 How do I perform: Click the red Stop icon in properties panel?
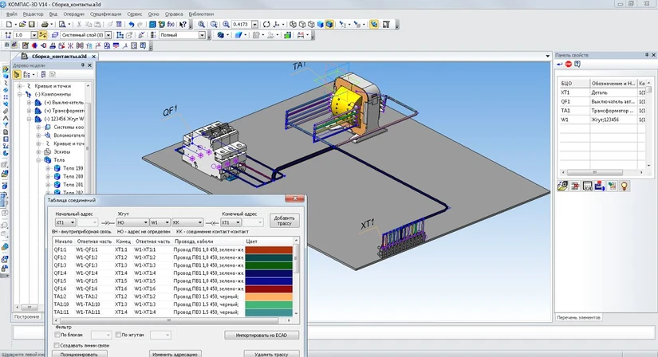pyautogui.click(x=569, y=64)
